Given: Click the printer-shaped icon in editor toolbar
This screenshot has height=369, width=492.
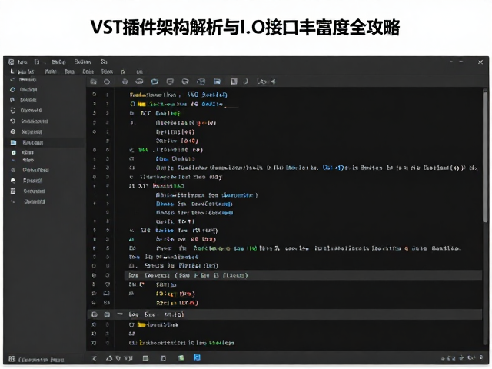Looking at the screenshot, I should (125, 81).
